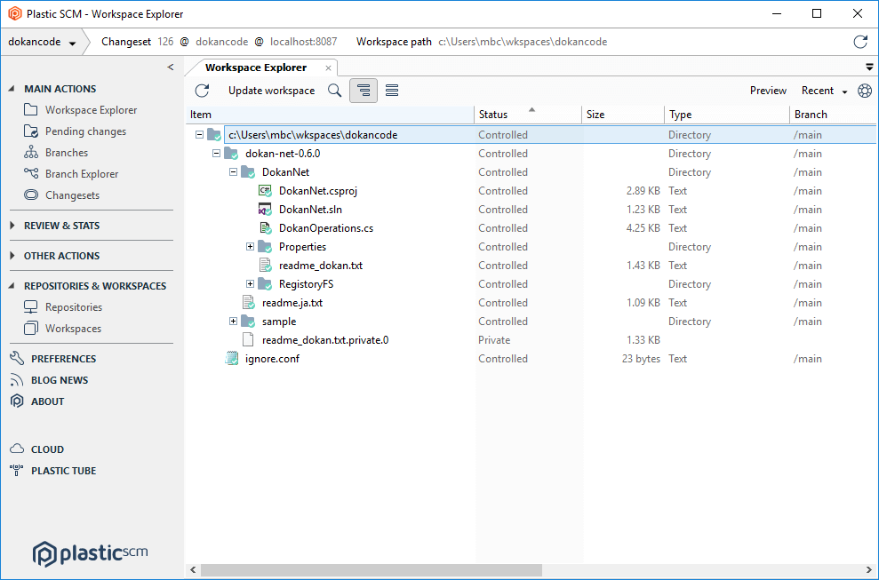Click refresh icon in Workspace Explorer toolbar
This screenshot has height=580, width=879.
202,91
